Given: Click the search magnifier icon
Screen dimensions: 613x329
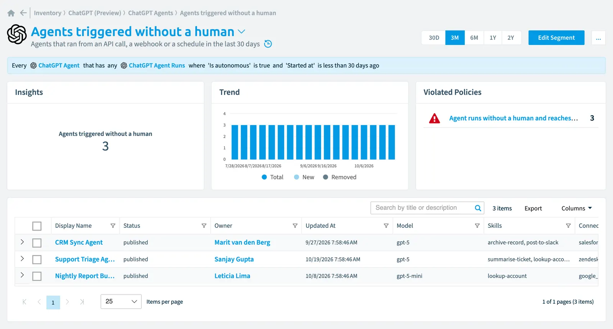Looking at the screenshot, I should point(478,208).
